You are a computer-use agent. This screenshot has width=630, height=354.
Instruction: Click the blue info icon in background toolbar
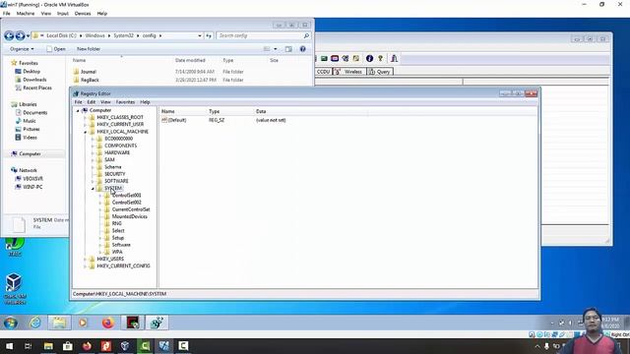(369, 59)
